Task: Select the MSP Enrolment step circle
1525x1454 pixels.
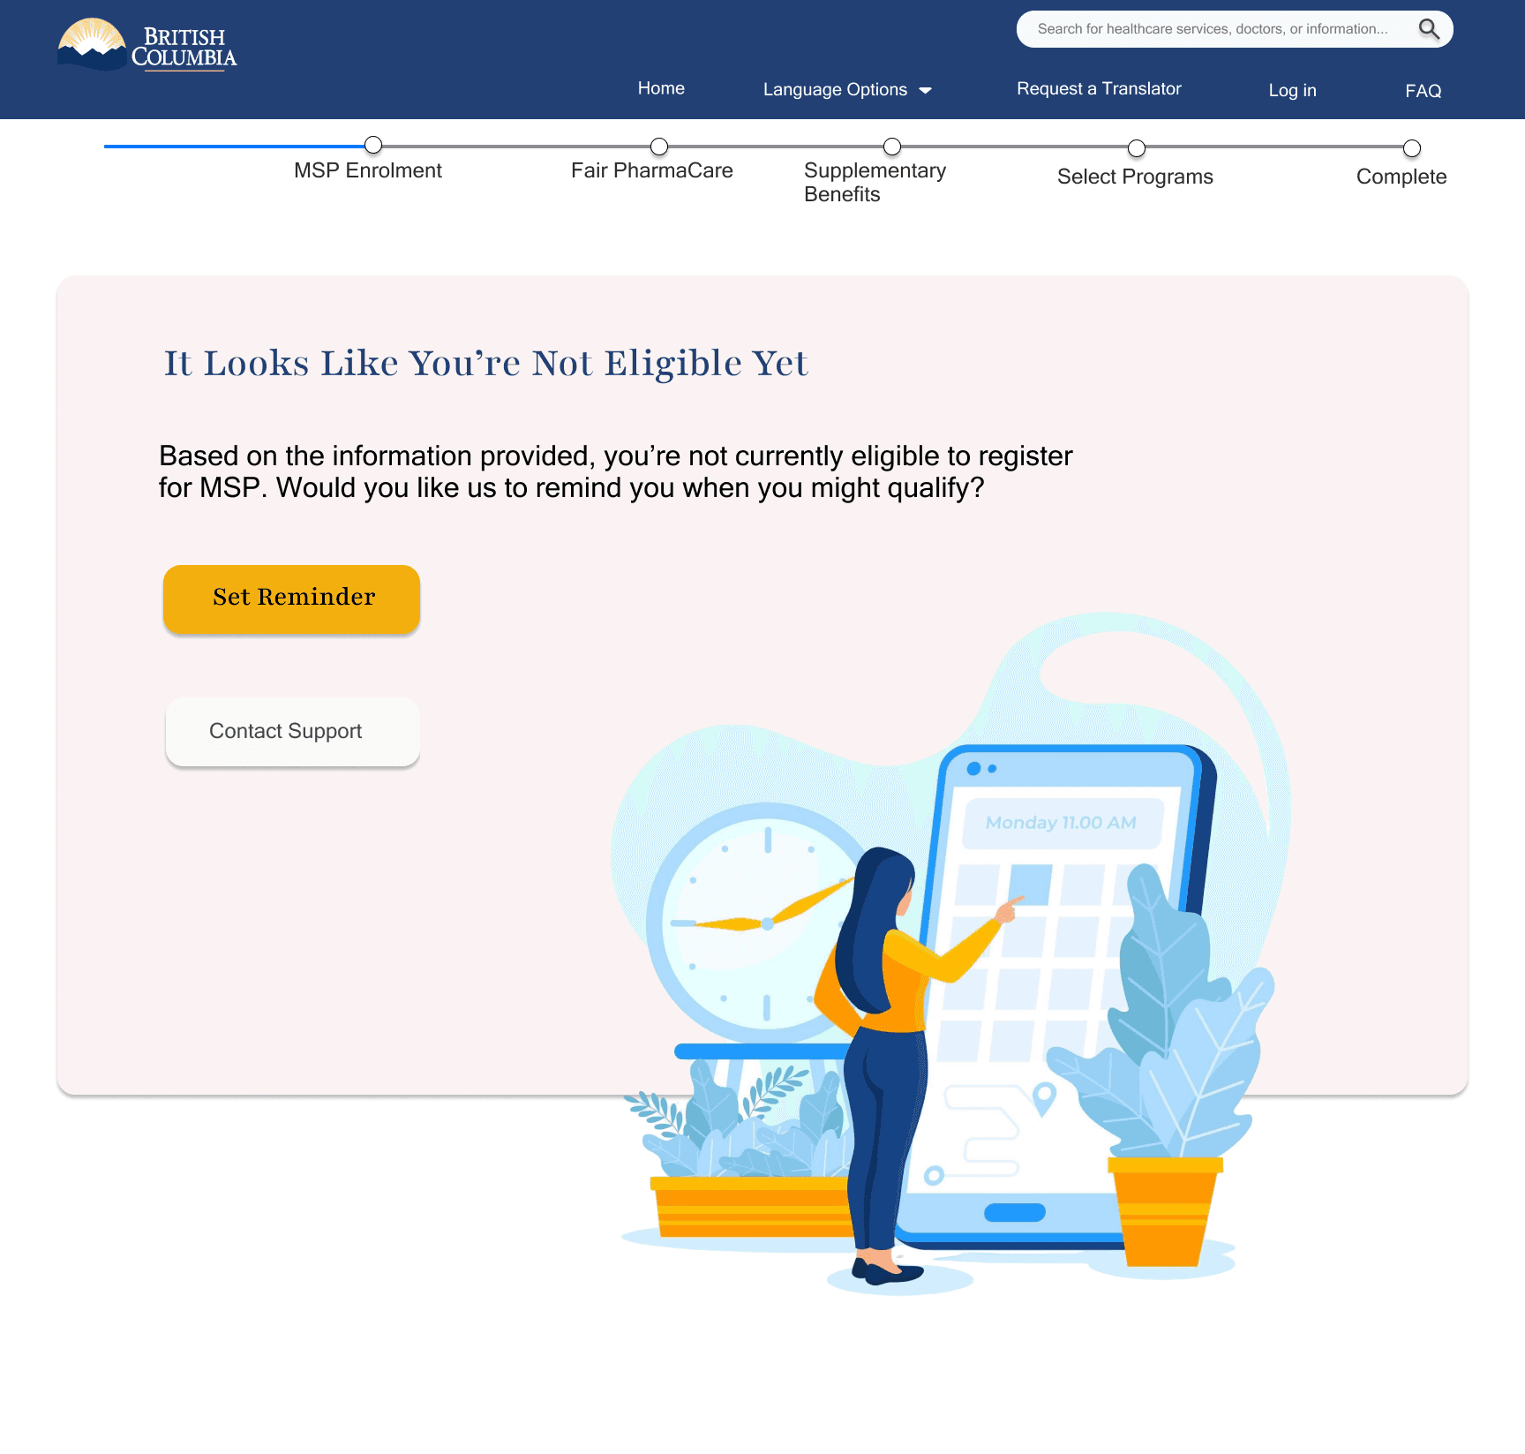Action: click(x=373, y=145)
